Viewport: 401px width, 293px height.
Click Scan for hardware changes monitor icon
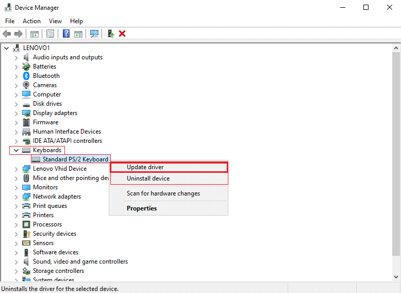pos(94,34)
